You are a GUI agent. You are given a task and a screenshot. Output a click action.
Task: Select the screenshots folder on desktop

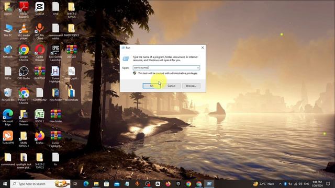pyautogui.click(x=72, y=95)
